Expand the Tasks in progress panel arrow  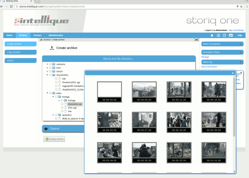pos(241,44)
